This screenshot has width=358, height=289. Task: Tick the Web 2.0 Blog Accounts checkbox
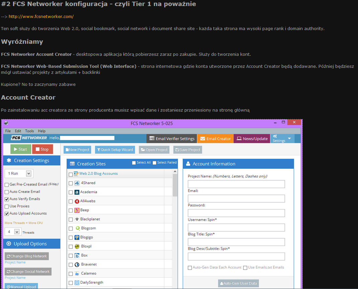click(x=71, y=174)
